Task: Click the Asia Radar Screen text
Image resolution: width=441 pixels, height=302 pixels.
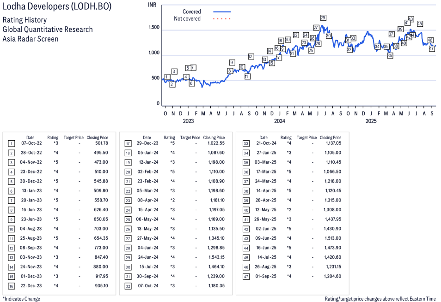Action: point(31,39)
